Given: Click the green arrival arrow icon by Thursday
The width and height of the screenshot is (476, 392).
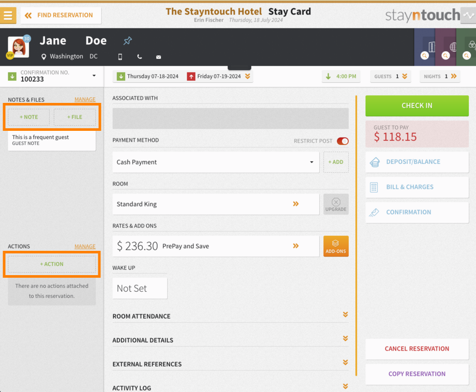Looking at the screenshot, I should point(121,77).
